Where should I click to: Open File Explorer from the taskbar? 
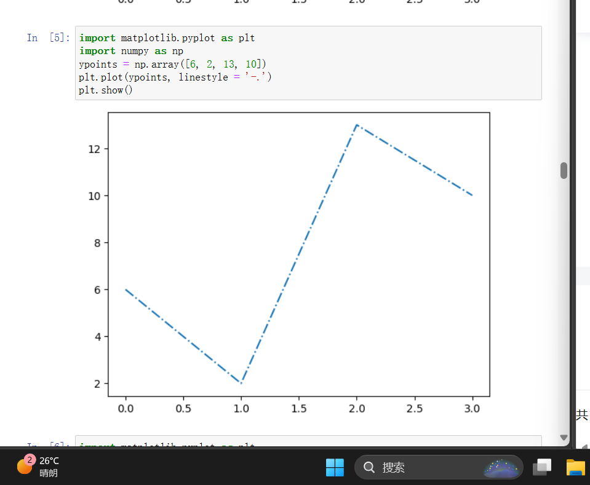[x=576, y=467]
